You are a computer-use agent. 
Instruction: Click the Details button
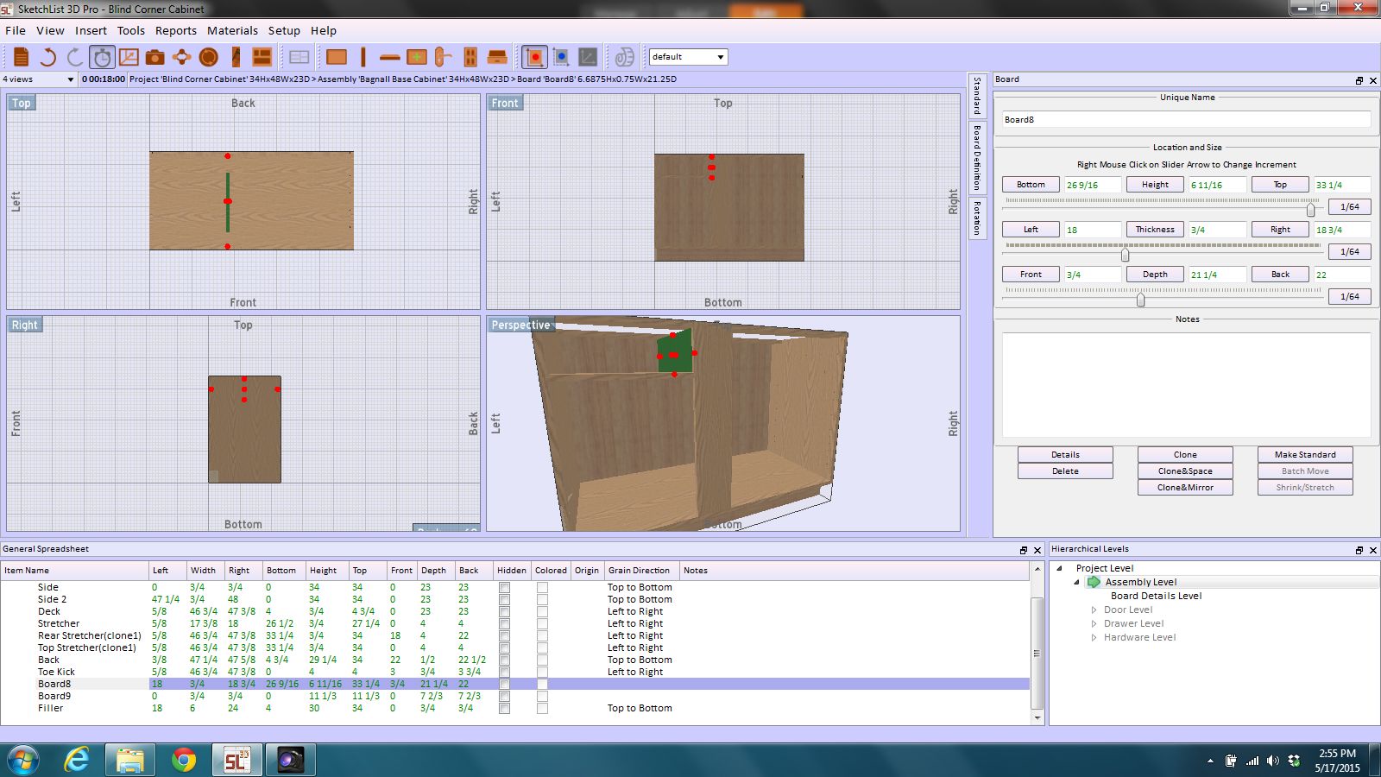tap(1065, 455)
